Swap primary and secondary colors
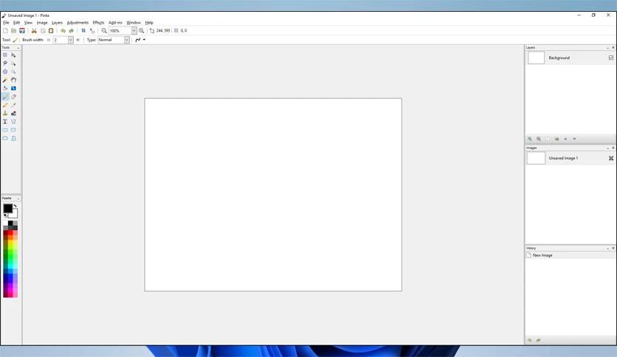This screenshot has width=617, height=357. [x=15, y=206]
